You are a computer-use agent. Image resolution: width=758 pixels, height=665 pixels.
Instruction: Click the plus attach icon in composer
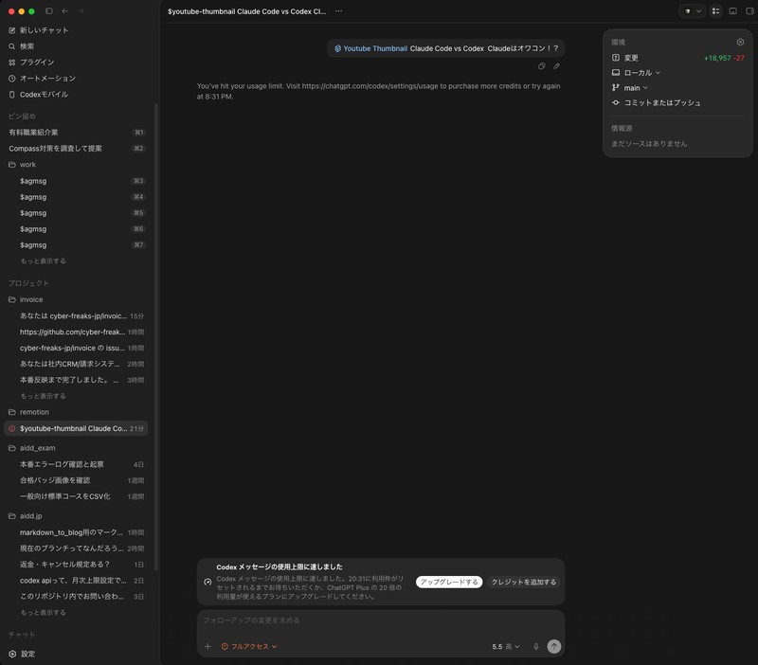pos(208,646)
